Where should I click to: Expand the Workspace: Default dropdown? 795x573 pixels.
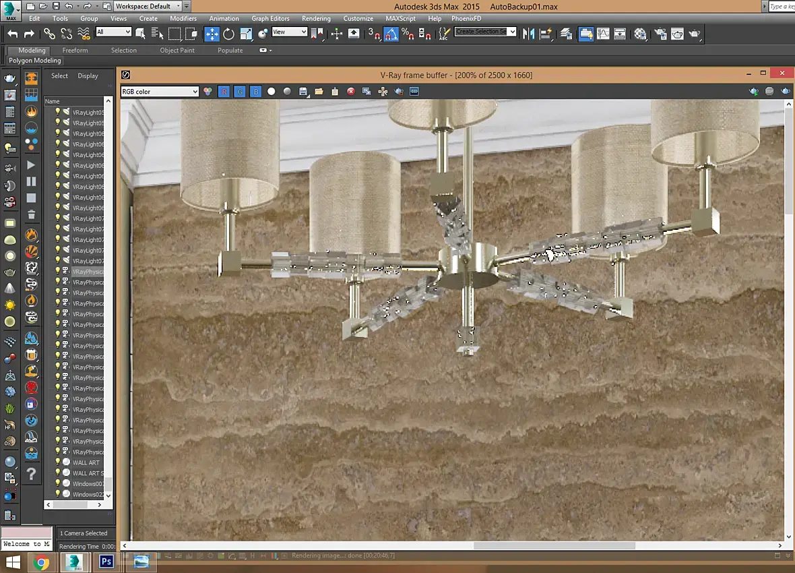pyautogui.click(x=148, y=6)
